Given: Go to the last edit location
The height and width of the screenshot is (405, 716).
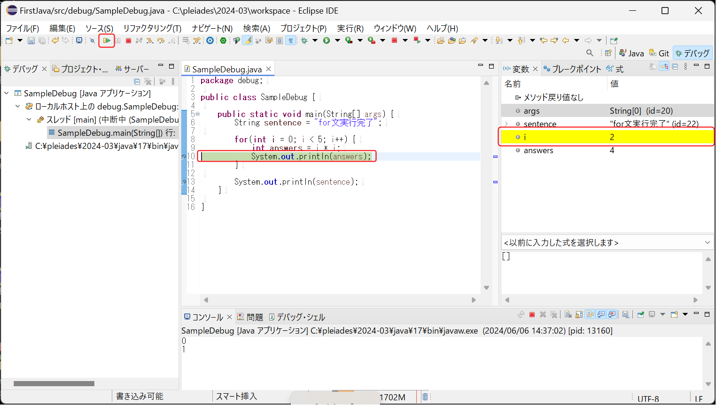Looking at the screenshot, I should 544,40.
